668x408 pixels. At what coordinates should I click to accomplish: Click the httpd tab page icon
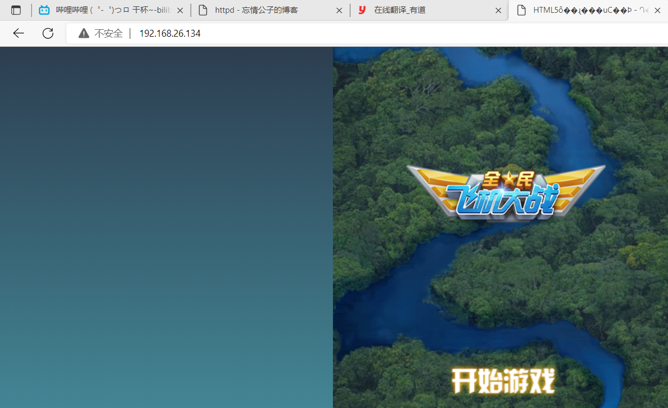click(x=203, y=10)
